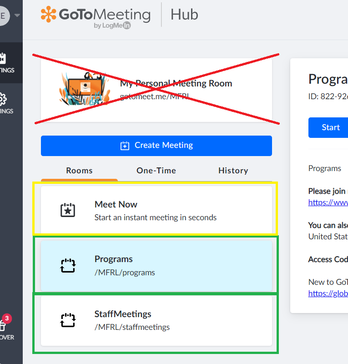Open the https://glob link under New to GoTo
The width and height of the screenshot is (348, 364).
(x=328, y=293)
